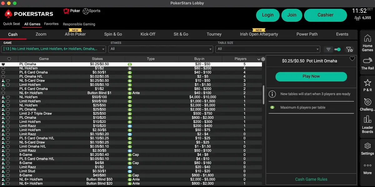
Task: Click the Join button
Action: 292,15
